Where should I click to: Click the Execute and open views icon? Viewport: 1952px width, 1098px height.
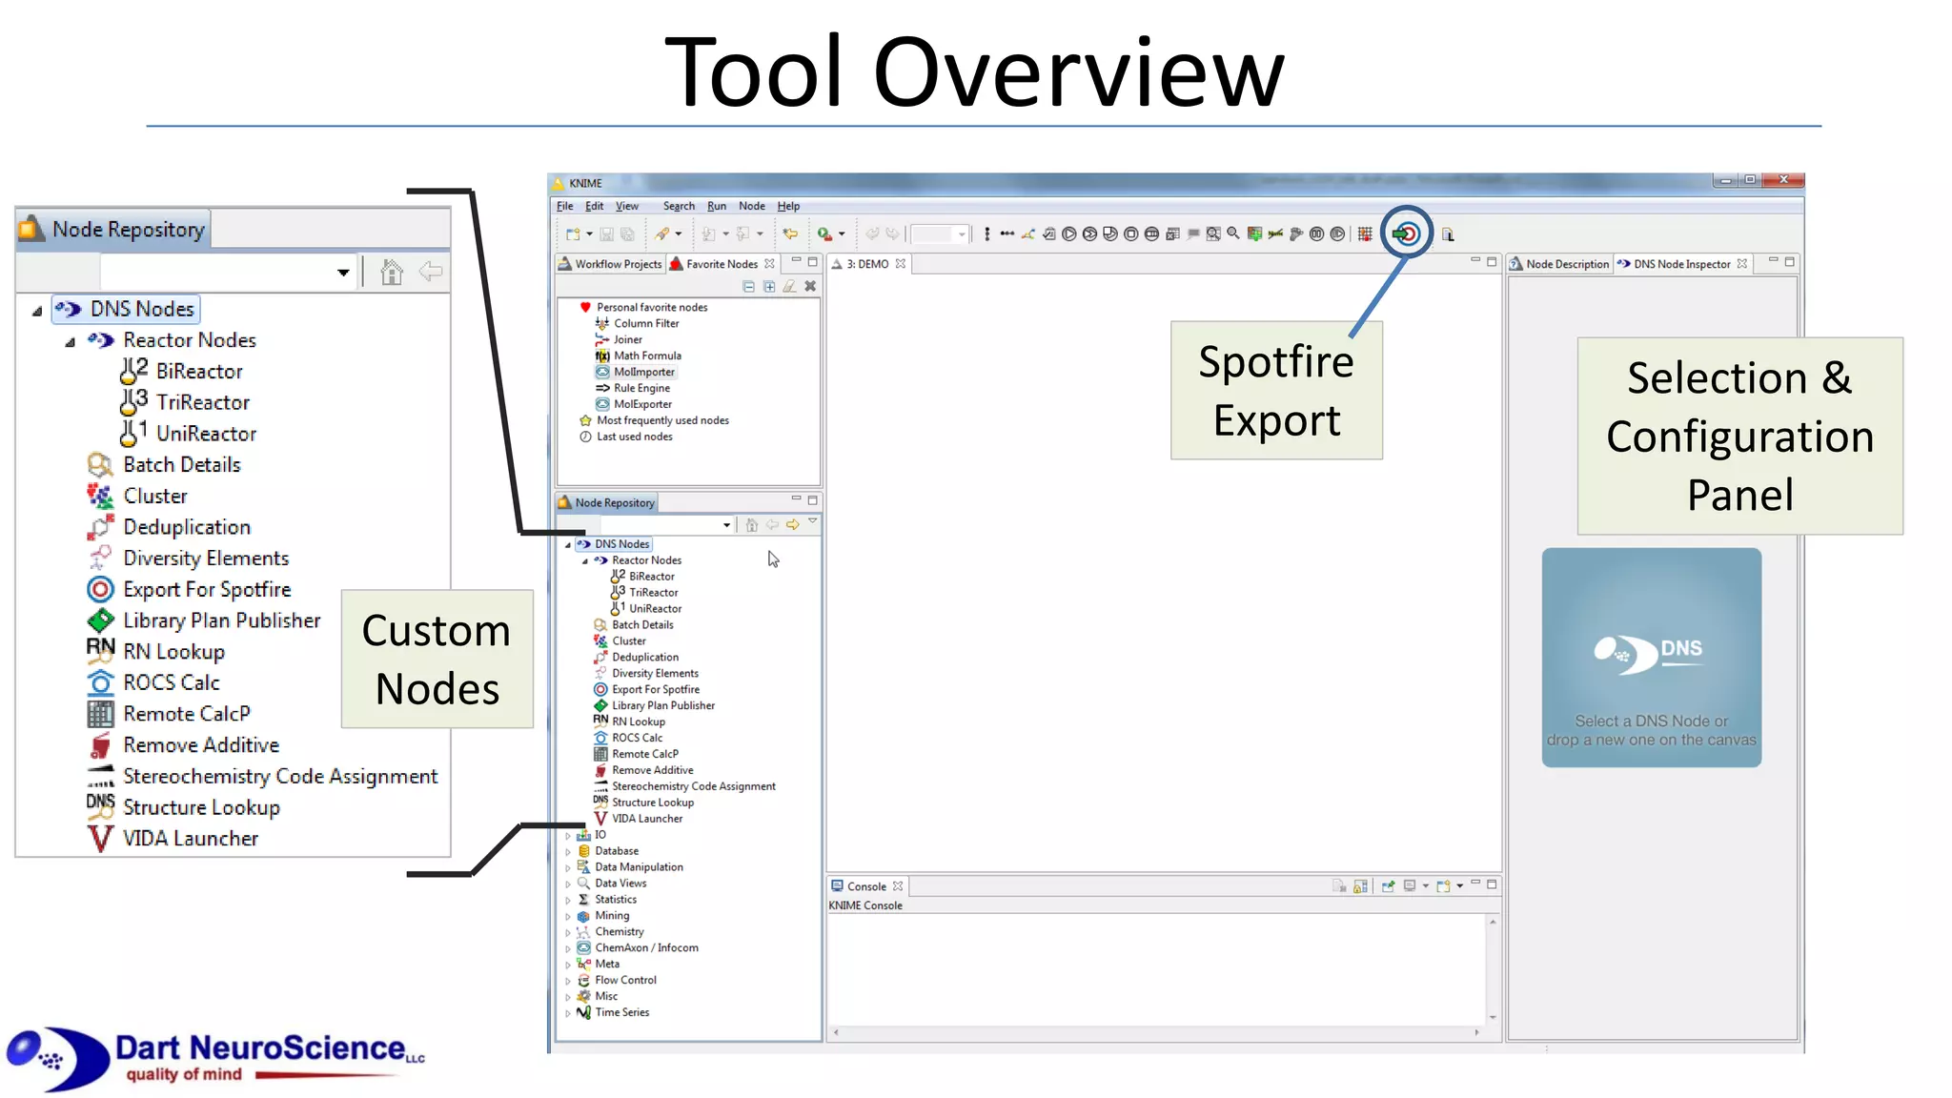point(1110,234)
